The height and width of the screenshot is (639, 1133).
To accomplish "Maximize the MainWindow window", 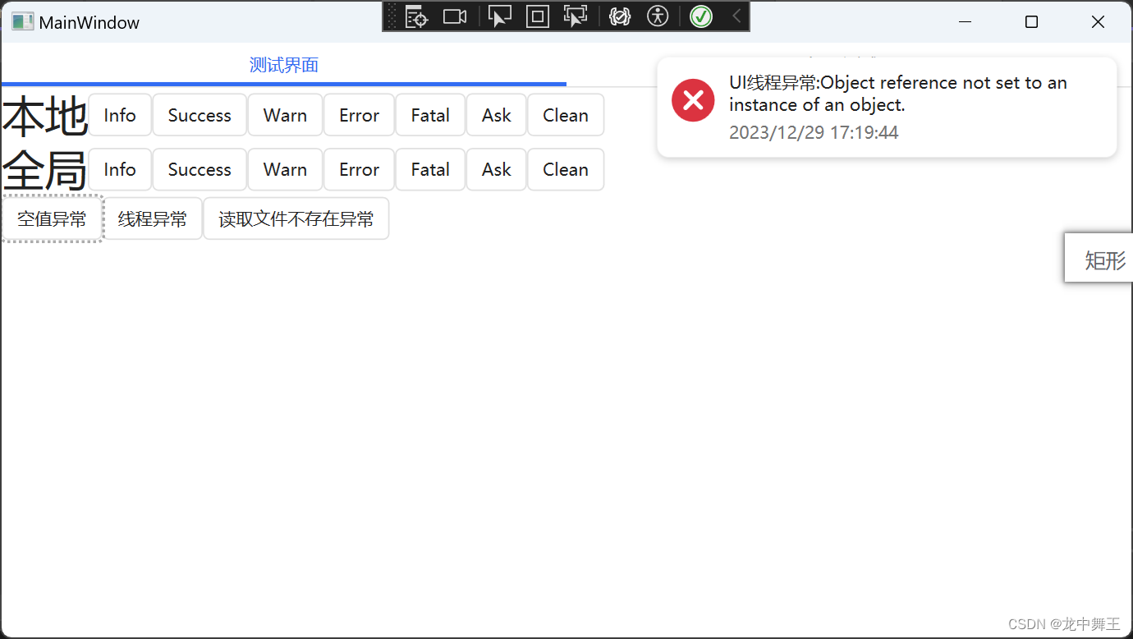I will click(1032, 22).
